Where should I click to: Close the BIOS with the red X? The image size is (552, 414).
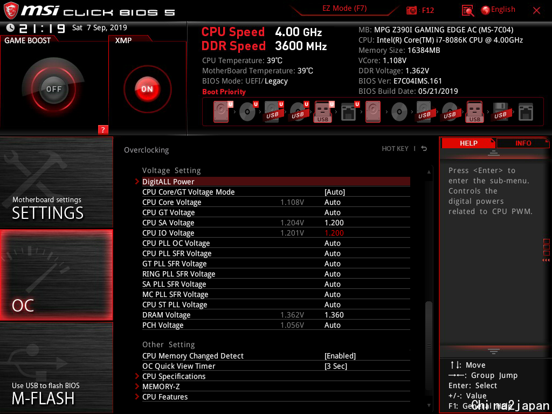536,11
